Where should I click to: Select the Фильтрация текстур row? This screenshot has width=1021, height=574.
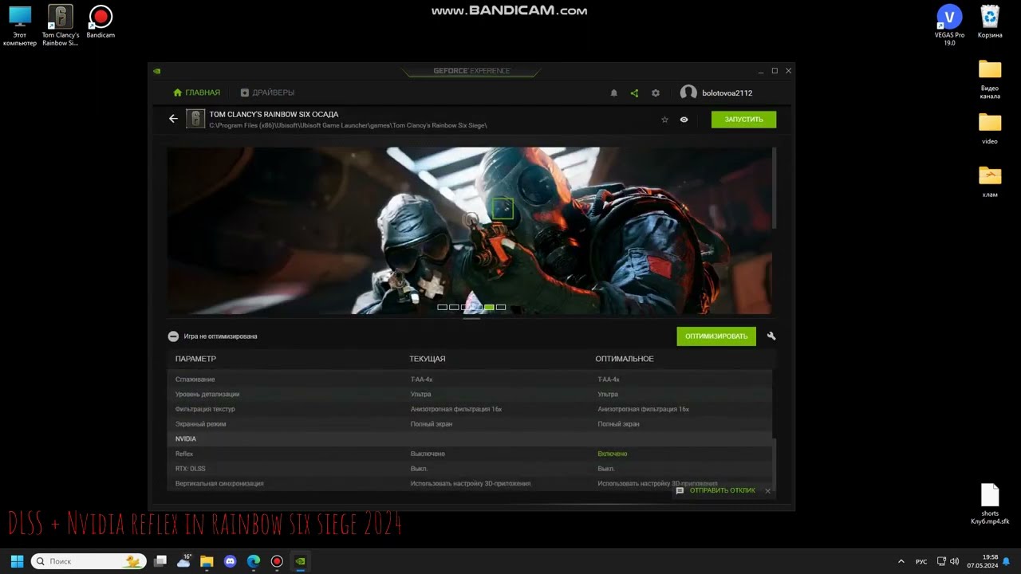[470, 409]
